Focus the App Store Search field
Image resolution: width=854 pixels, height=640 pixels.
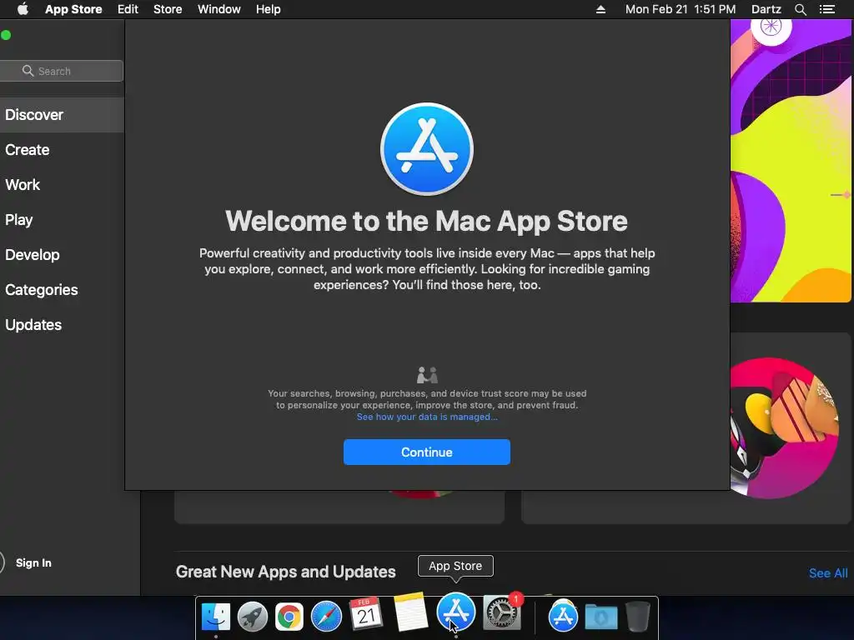click(x=62, y=71)
